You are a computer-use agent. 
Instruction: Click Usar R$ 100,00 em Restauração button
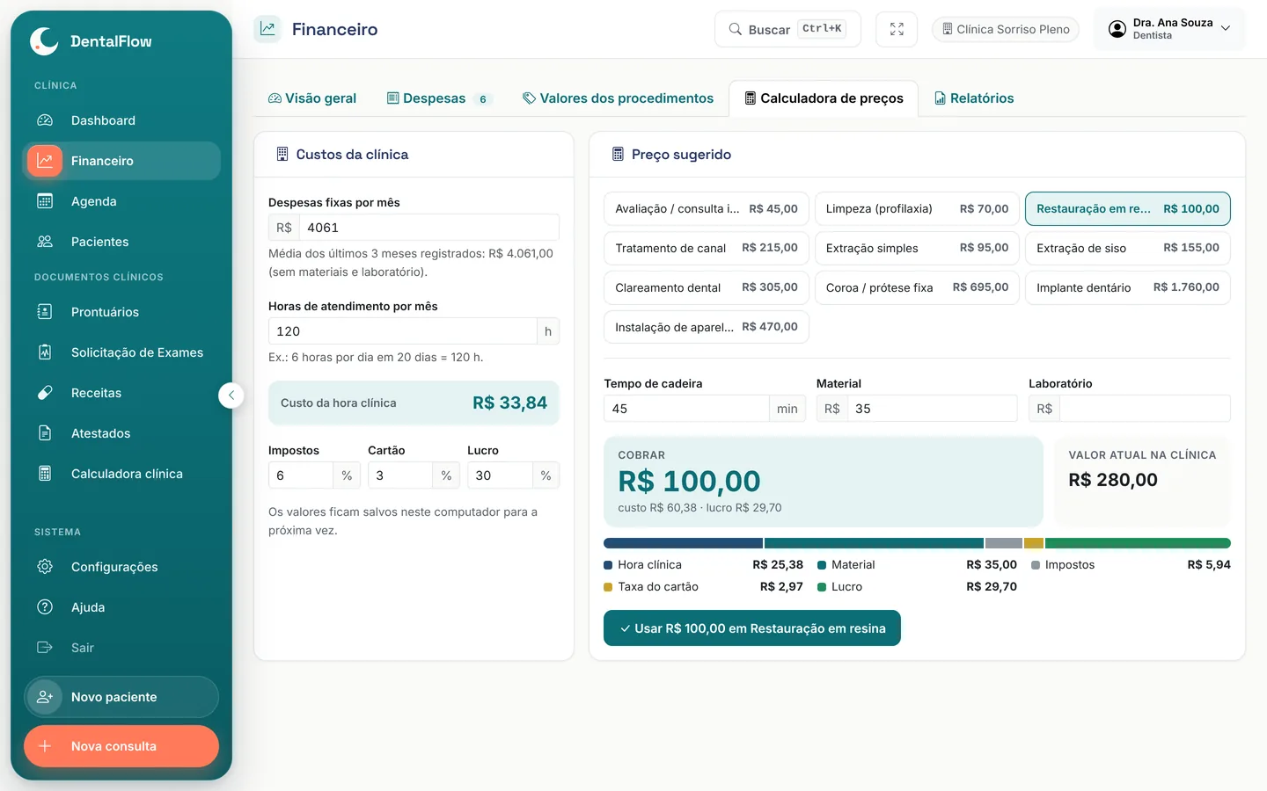(752, 628)
